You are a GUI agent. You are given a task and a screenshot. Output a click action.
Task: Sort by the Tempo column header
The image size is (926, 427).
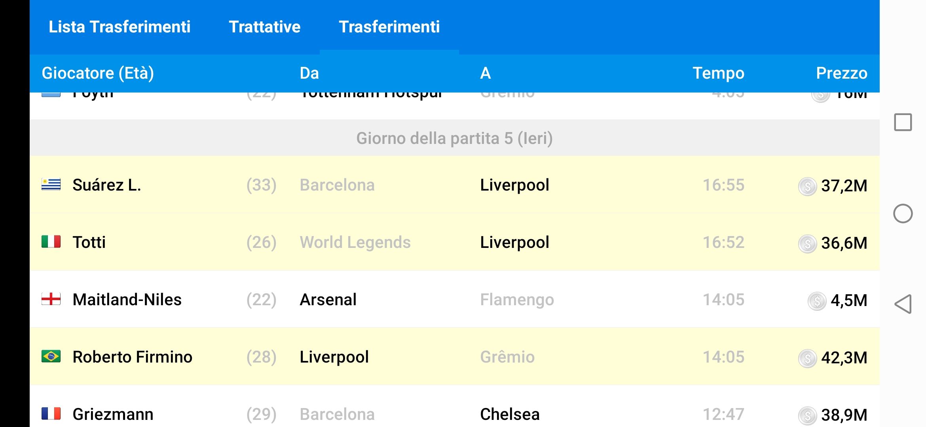tap(718, 73)
